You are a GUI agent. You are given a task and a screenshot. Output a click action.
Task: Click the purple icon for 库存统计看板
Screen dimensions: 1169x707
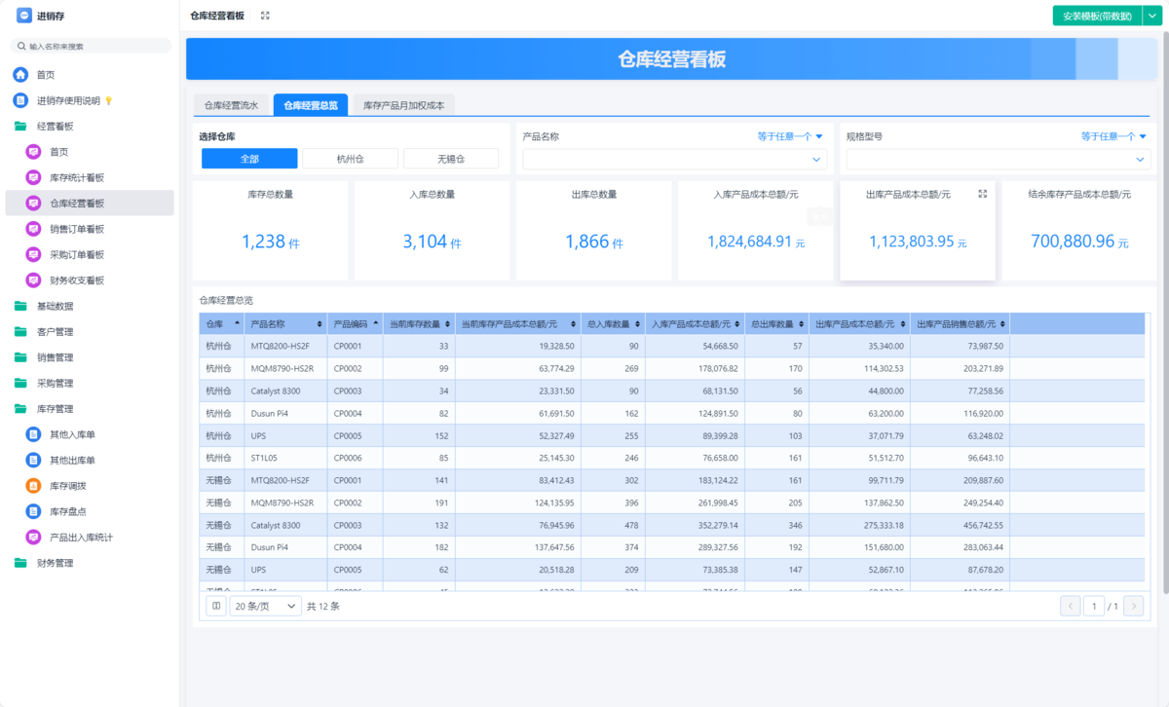click(33, 177)
